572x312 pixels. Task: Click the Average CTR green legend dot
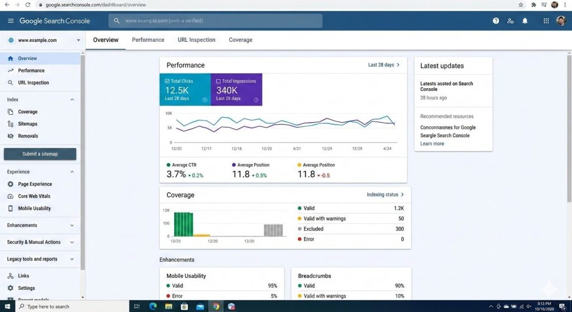click(x=168, y=165)
